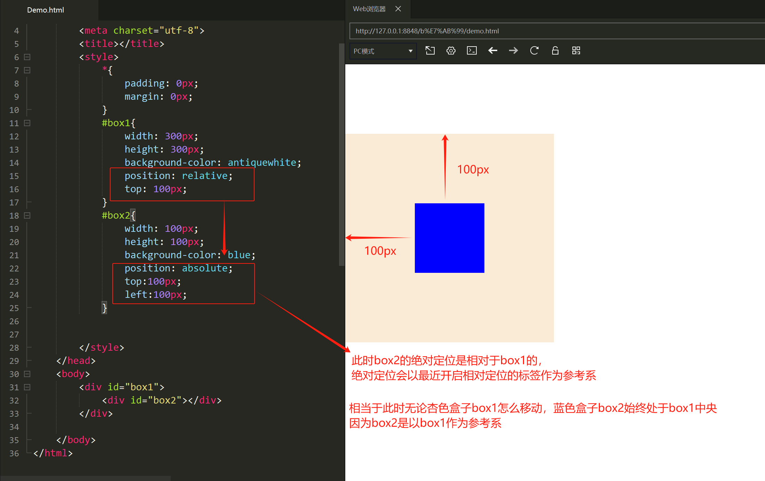
Task: Click the address bar URL field
Action: coord(487,31)
